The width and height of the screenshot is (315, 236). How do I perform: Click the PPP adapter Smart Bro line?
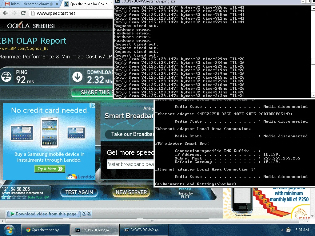(182, 144)
